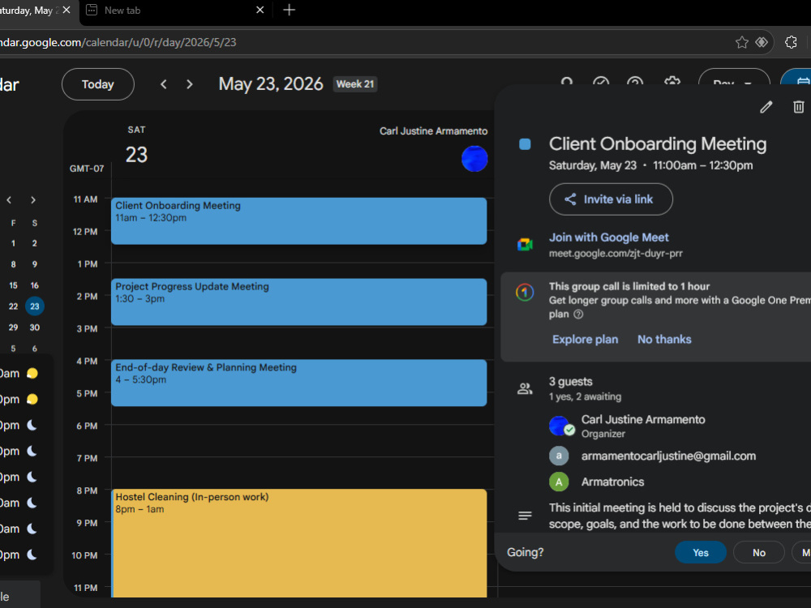Image resolution: width=811 pixels, height=608 pixels.
Task: Click the May 23, 2026 date title
Action: 271,83
